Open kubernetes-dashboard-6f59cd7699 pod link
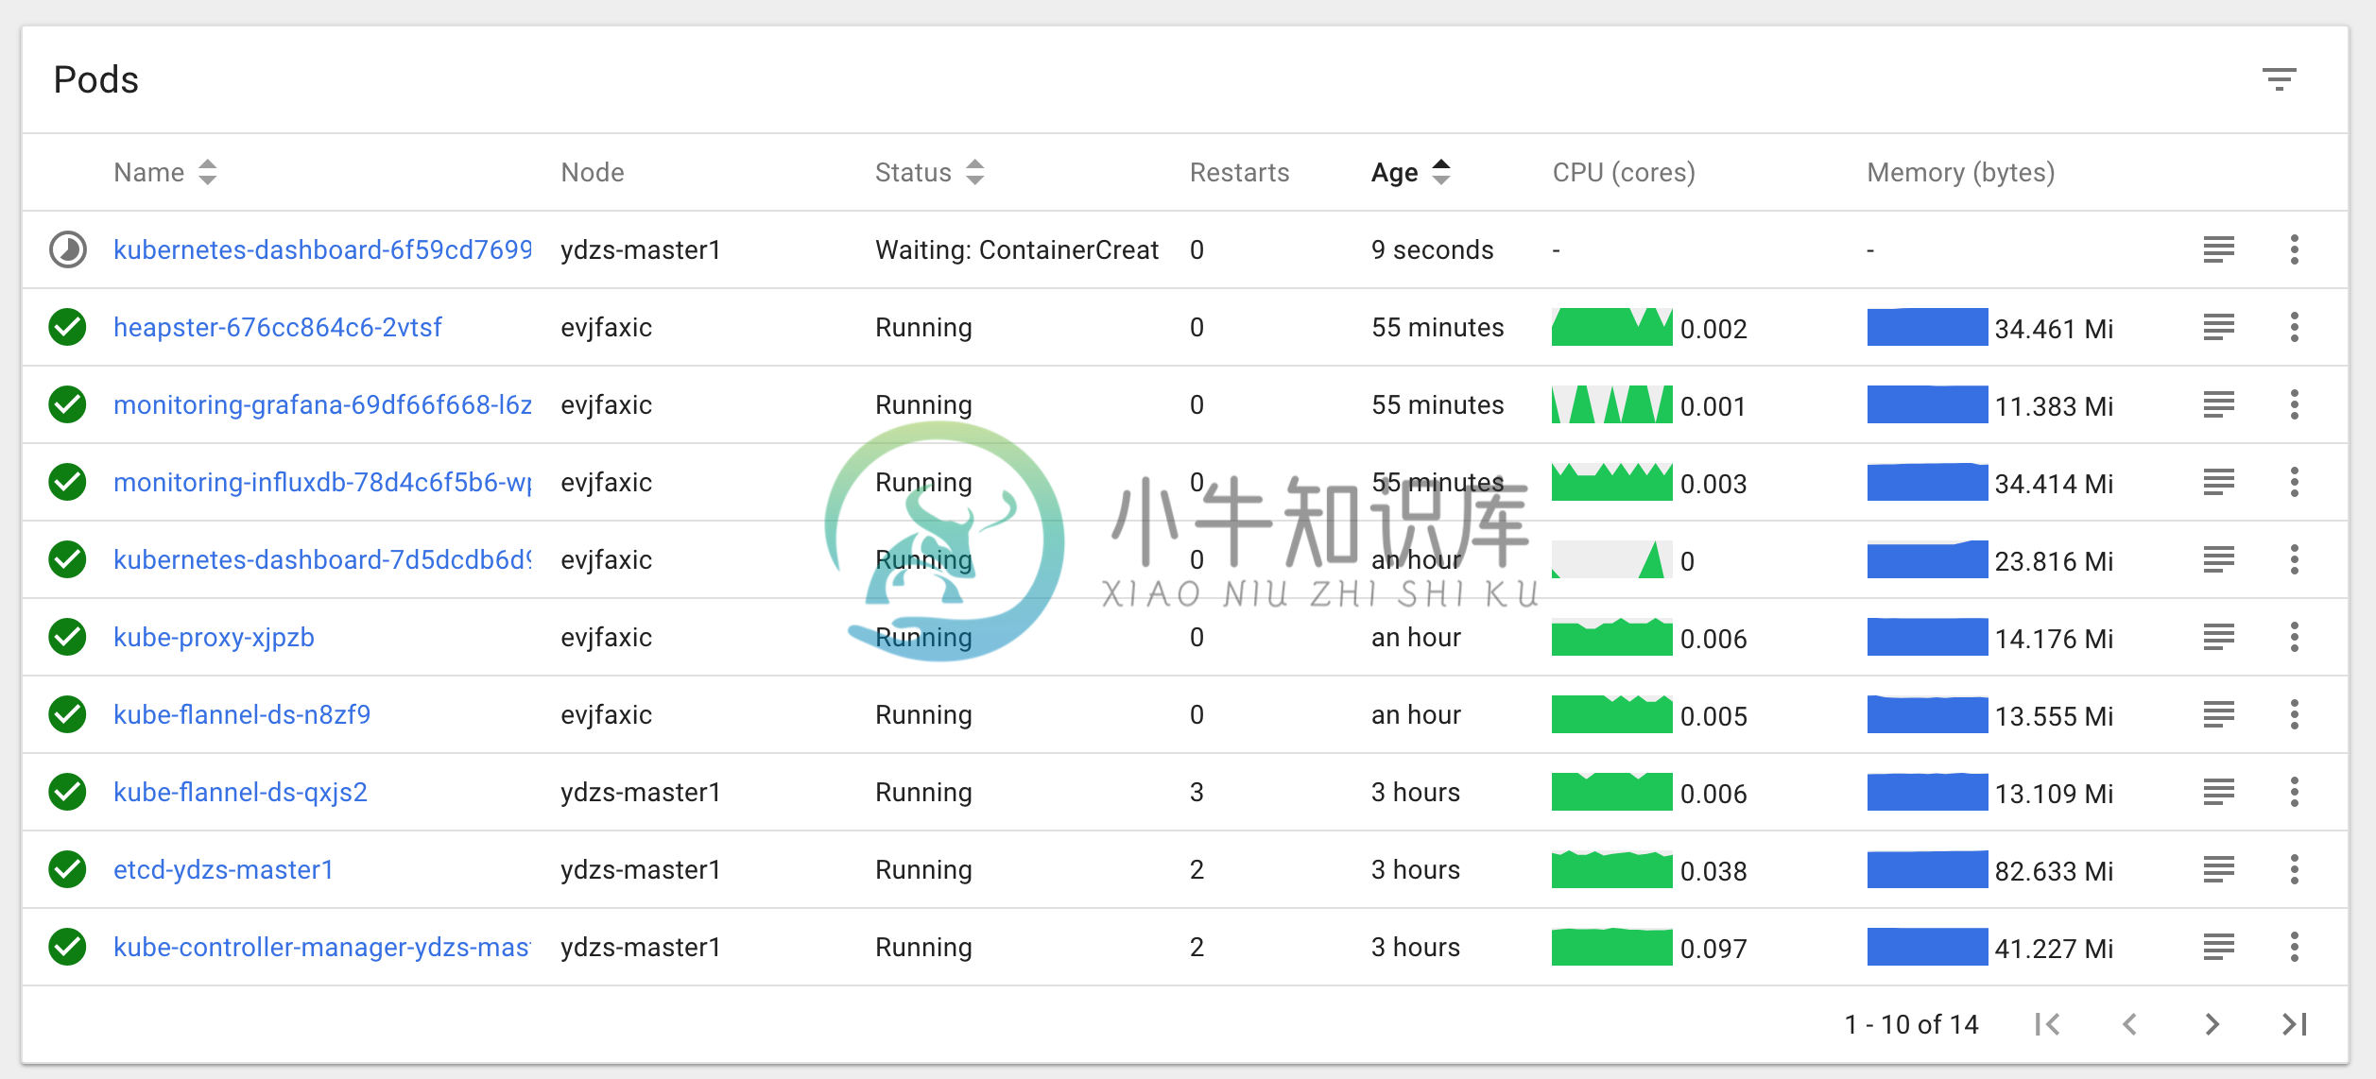This screenshot has width=2376, height=1079. point(322,249)
